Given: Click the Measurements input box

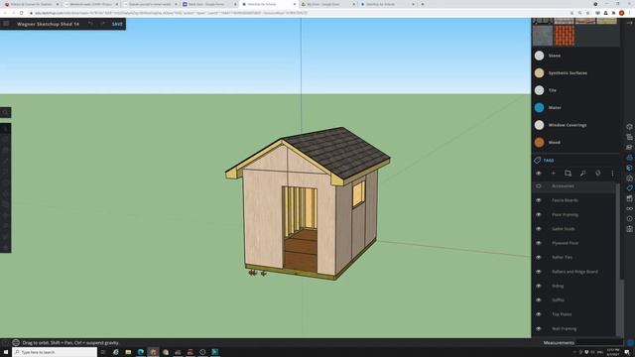Looking at the screenshot, I should click(599, 343).
